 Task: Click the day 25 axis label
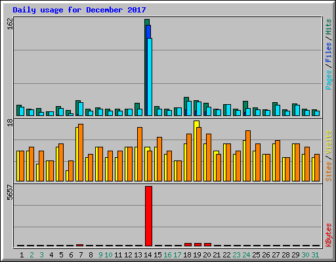point(256,255)
